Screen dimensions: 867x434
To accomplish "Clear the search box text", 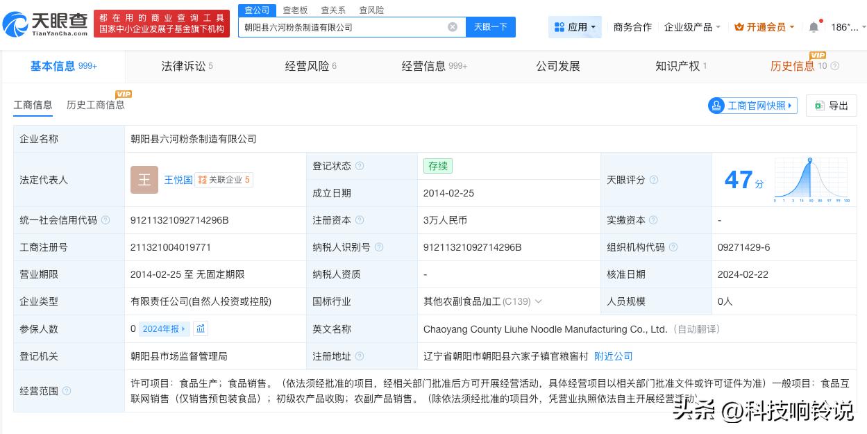I will 453,27.
